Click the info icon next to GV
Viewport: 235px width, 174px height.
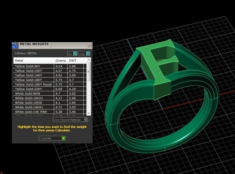(x=75, y=53)
